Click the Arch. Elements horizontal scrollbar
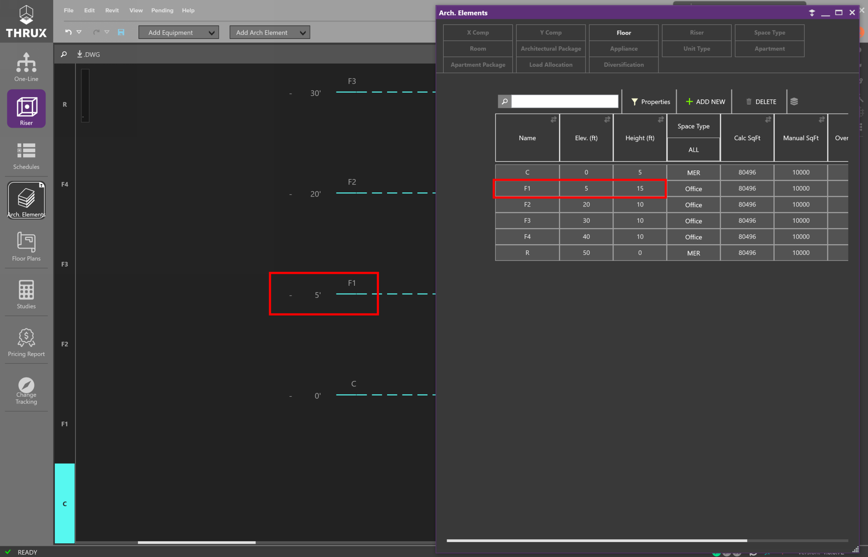This screenshot has width=868, height=557. 597,541
